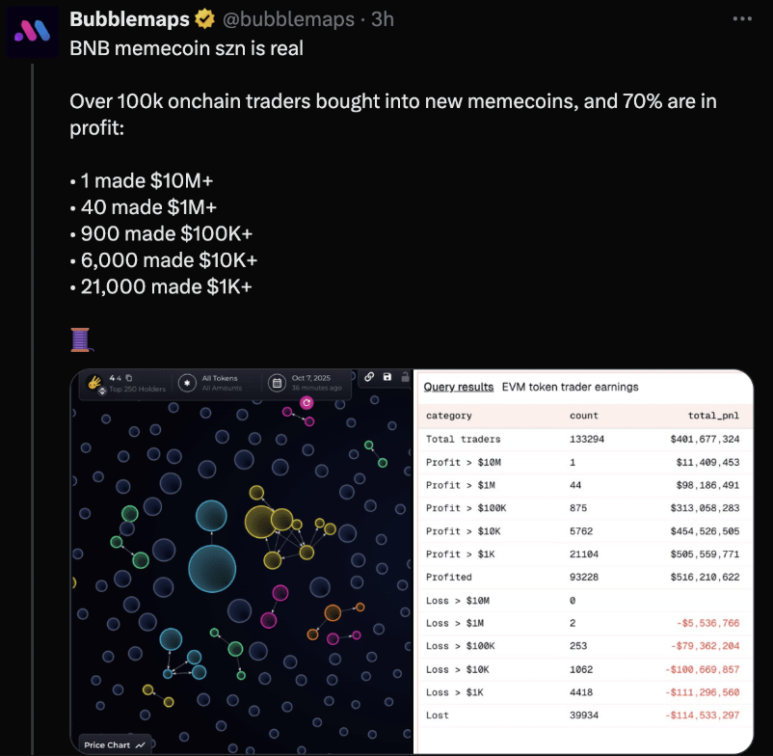Image resolution: width=773 pixels, height=756 pixels.
Task: Open the tweet's three-dot more menu
Action: click(x=741, y=18)
